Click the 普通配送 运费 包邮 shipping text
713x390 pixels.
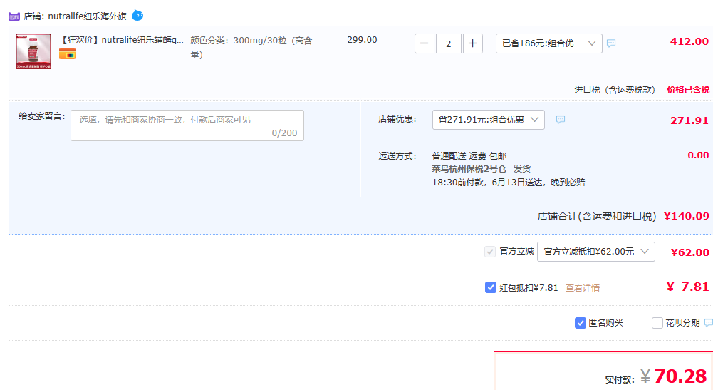pos(469,156)
